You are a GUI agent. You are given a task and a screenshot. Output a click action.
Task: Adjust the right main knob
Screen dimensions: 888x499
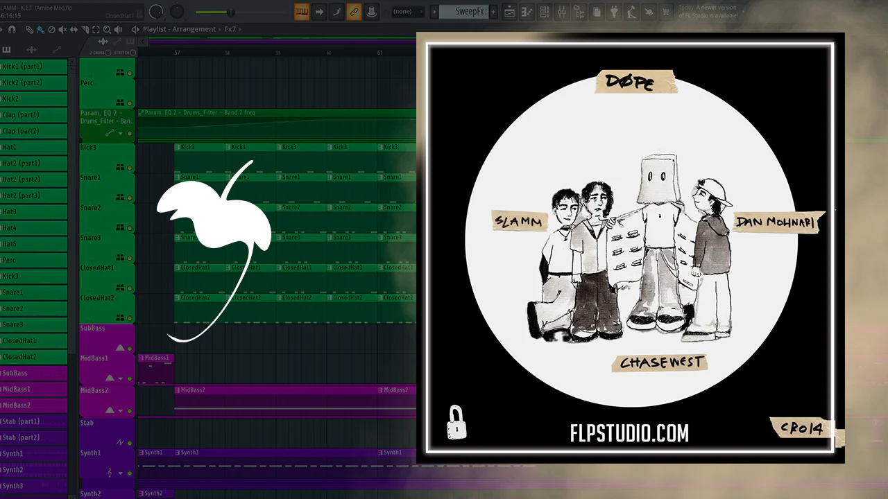tap(178, 11)
